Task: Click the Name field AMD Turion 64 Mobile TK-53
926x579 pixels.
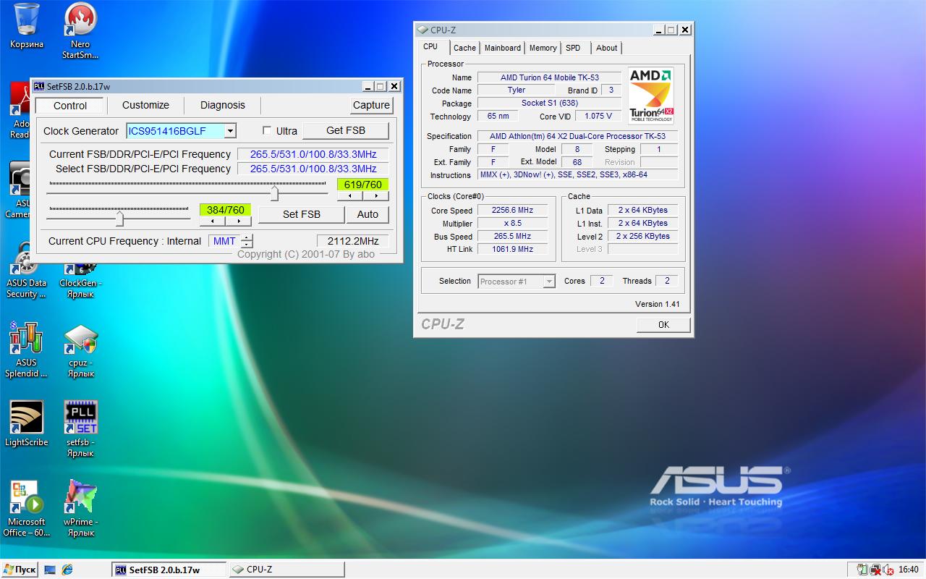Action: 549,77
